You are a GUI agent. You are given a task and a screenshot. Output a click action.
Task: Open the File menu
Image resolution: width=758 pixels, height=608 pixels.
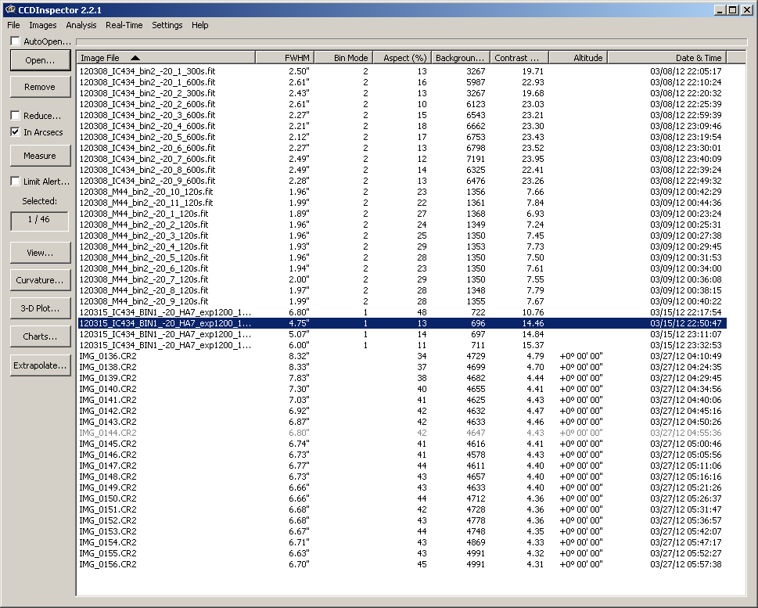13,25
